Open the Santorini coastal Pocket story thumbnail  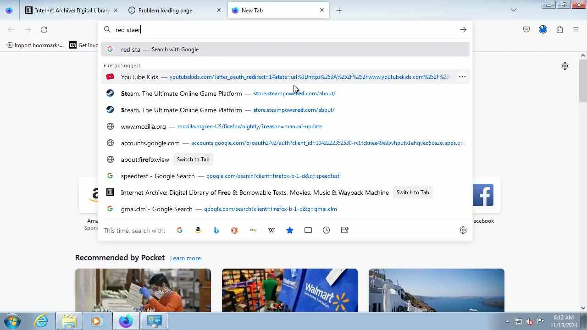tap(437, 290)
